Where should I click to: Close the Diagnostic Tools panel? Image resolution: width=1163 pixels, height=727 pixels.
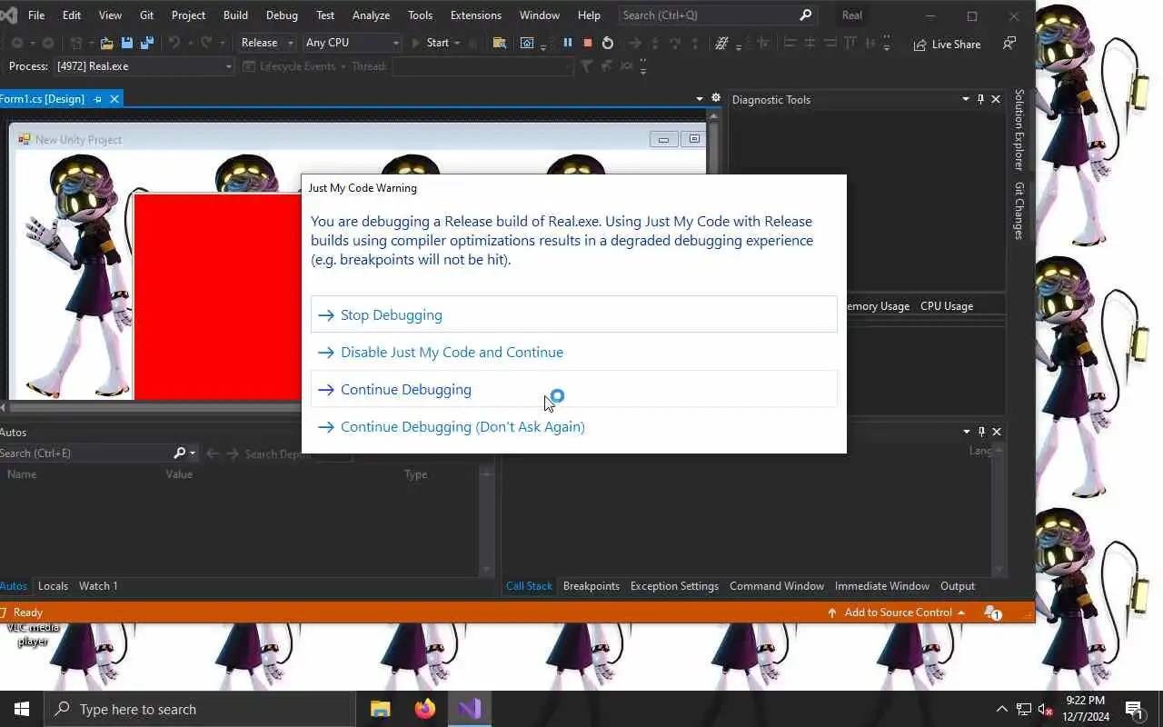click(996, 99)
